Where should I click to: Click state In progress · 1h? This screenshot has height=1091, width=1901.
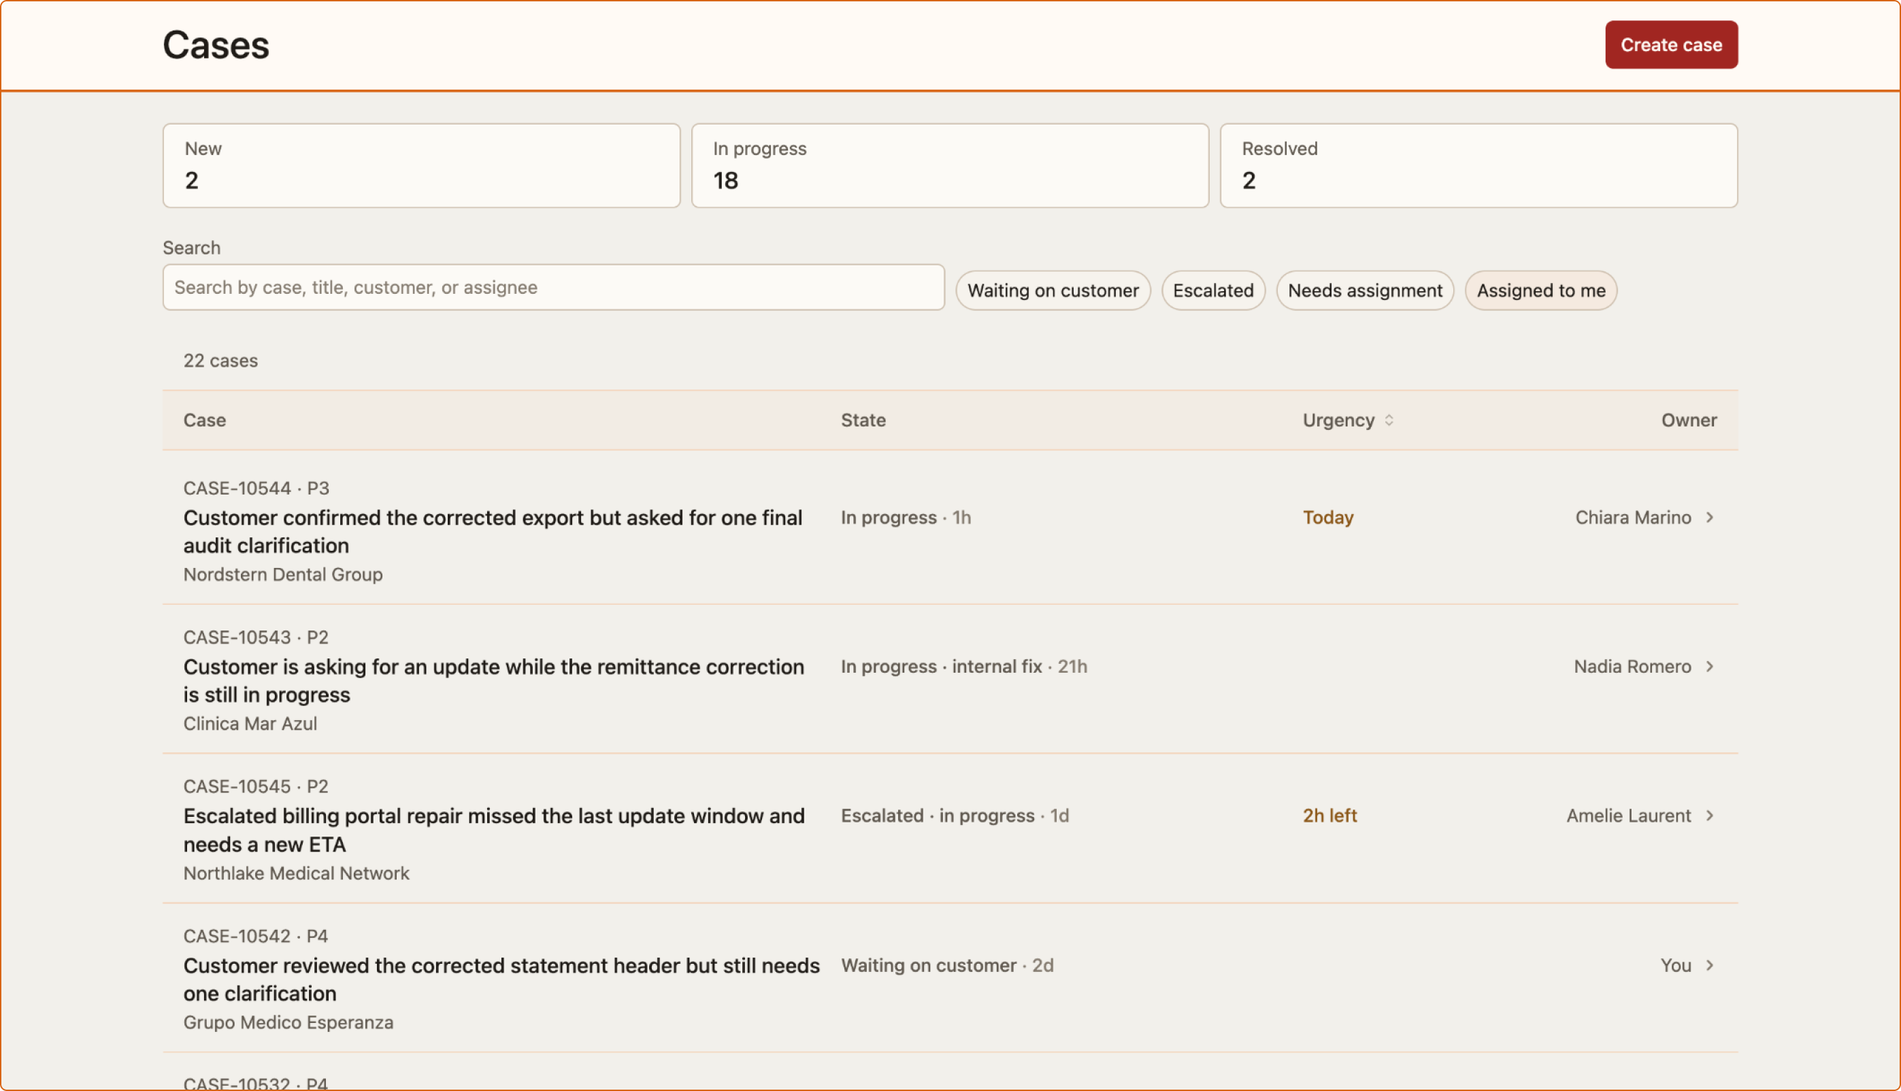coord(905,518)
